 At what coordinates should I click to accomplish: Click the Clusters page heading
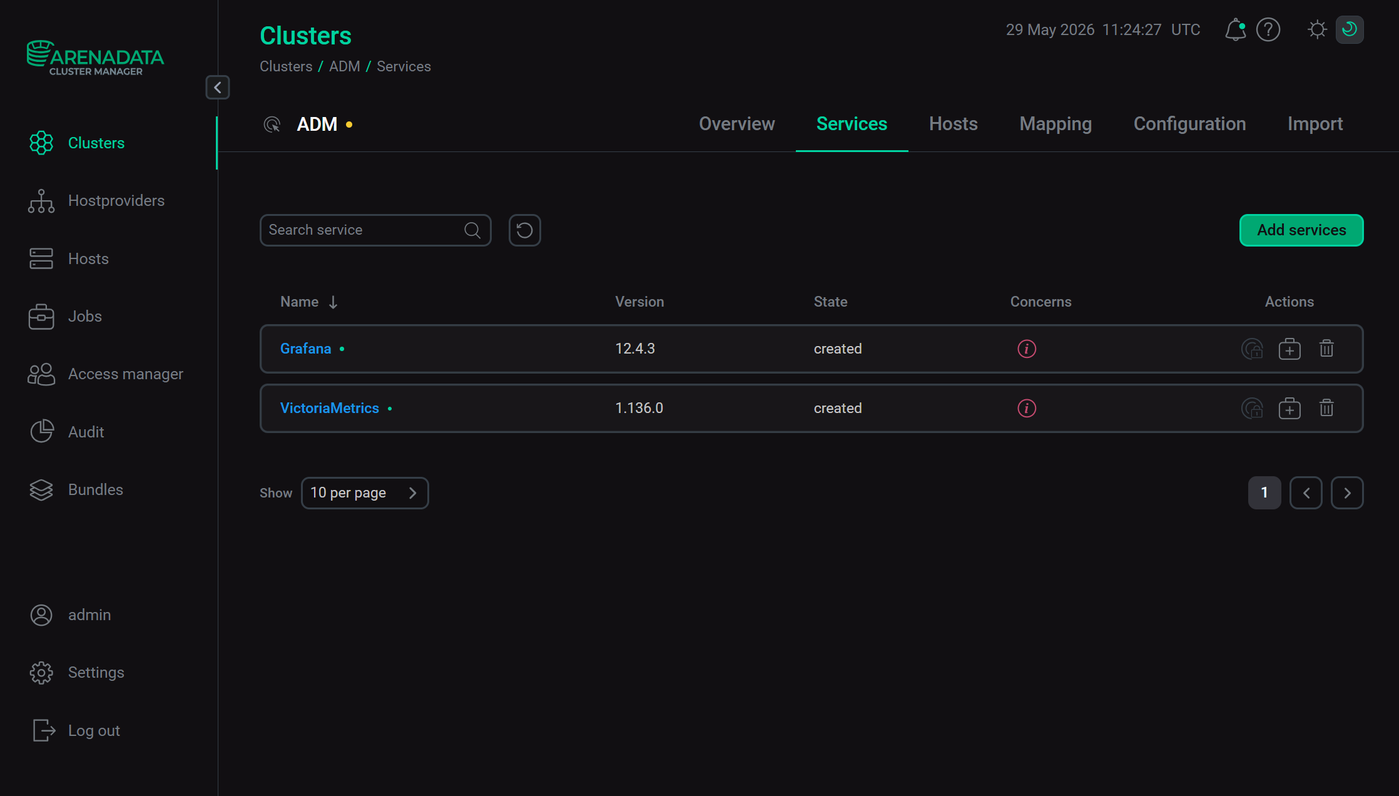[305, 36]
